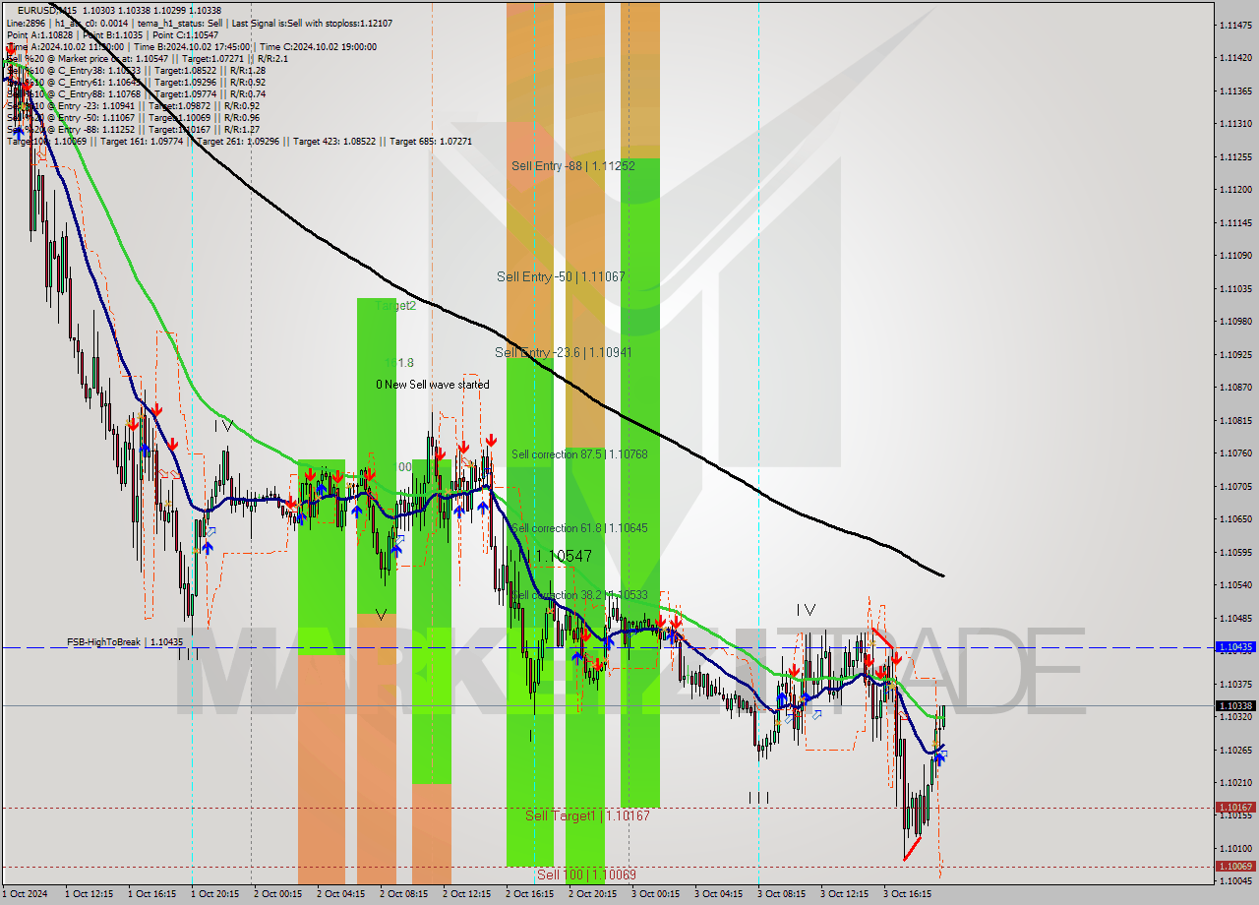Click the 'Sell Entry -50 | 1.11067' label

pyautogui.click(x=561, y=277)
